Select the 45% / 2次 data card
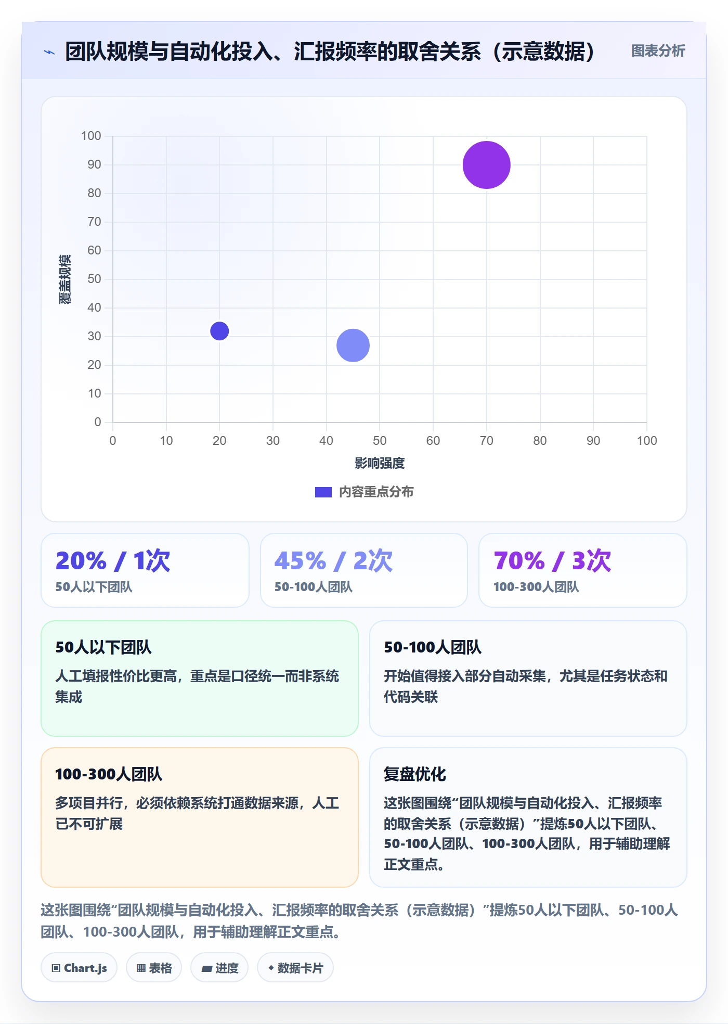The height and width of the screenshot is (1024, 728). tap(364, 570)
